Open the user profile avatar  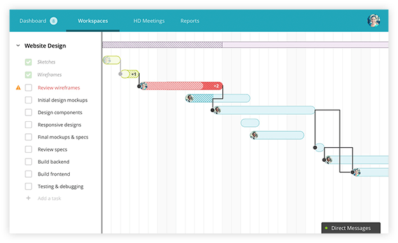[x=374, y=20]
